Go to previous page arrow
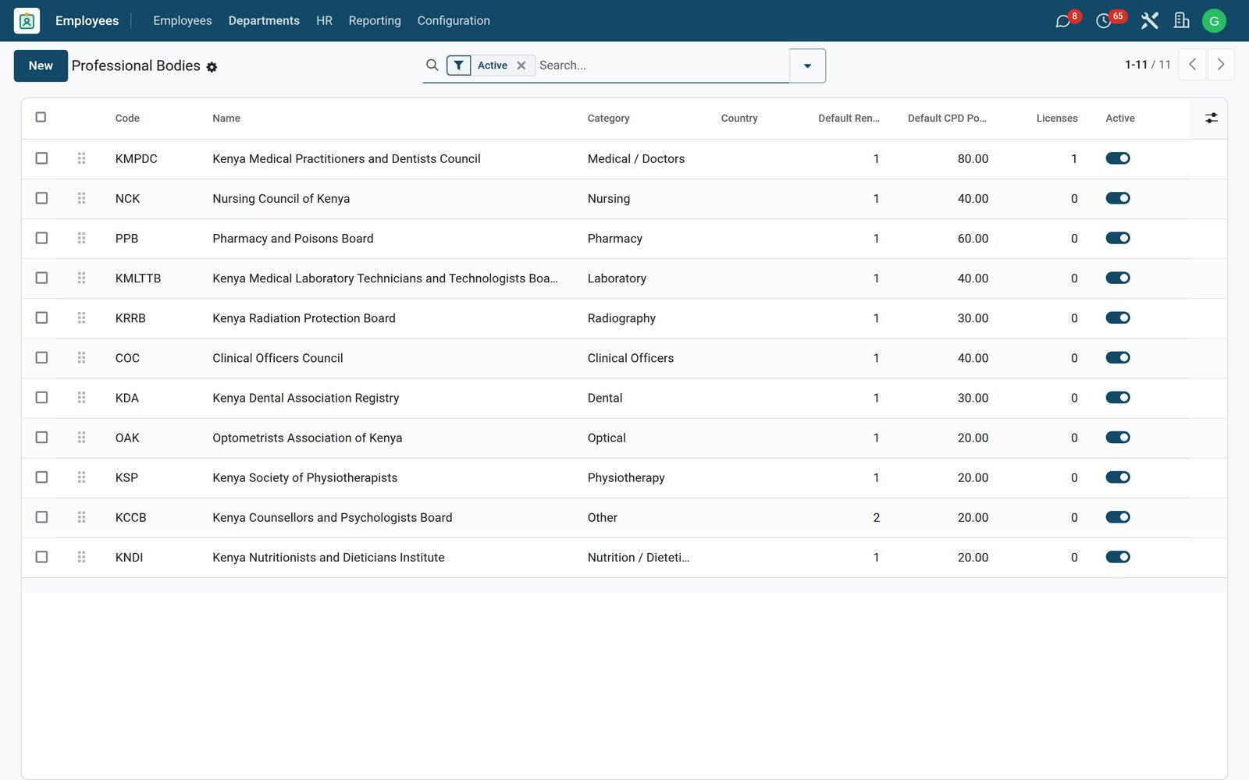The width and height of the screenshot is (1249, 780). (1192, 65)
